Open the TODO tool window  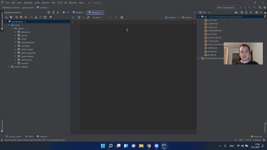click(x=29, y=136)
